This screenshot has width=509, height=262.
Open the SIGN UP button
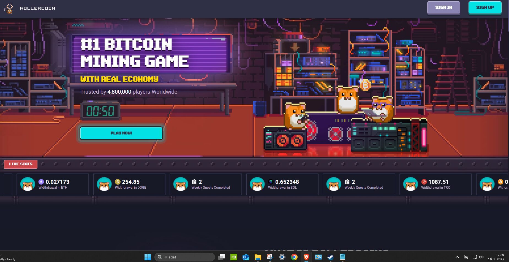point(485,8)
